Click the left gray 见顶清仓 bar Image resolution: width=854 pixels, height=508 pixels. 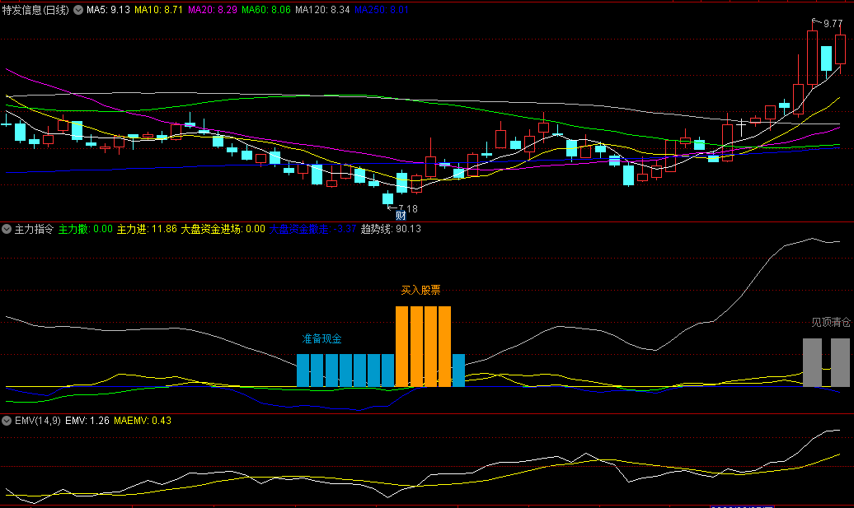coord(812,363)
